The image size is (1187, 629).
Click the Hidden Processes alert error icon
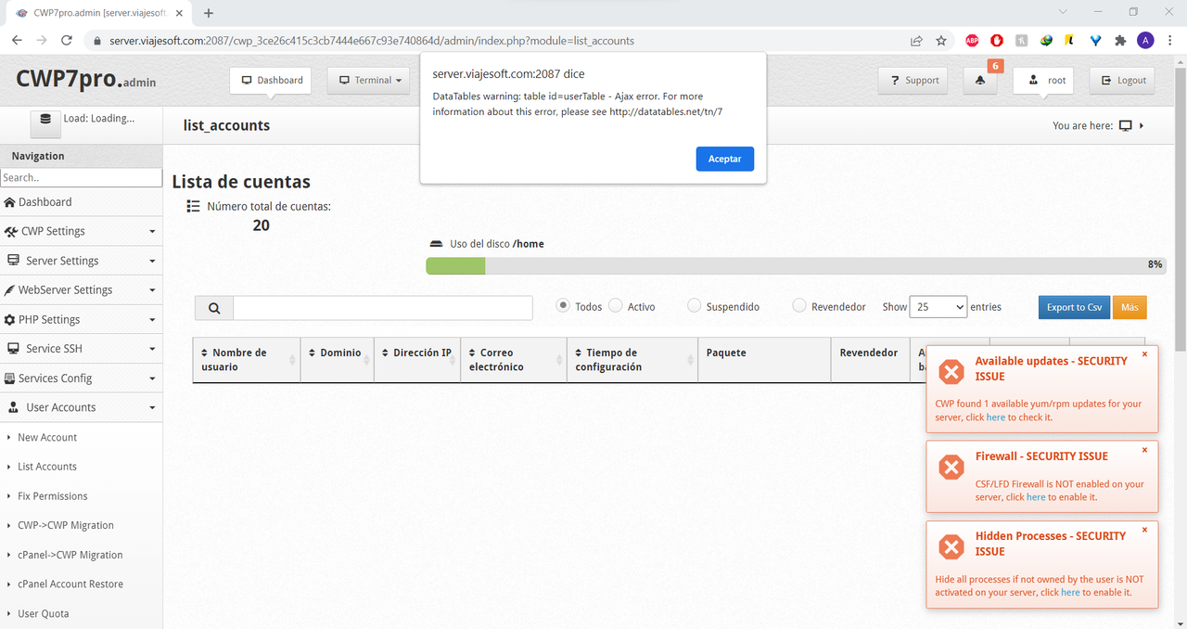coord(951,547)
